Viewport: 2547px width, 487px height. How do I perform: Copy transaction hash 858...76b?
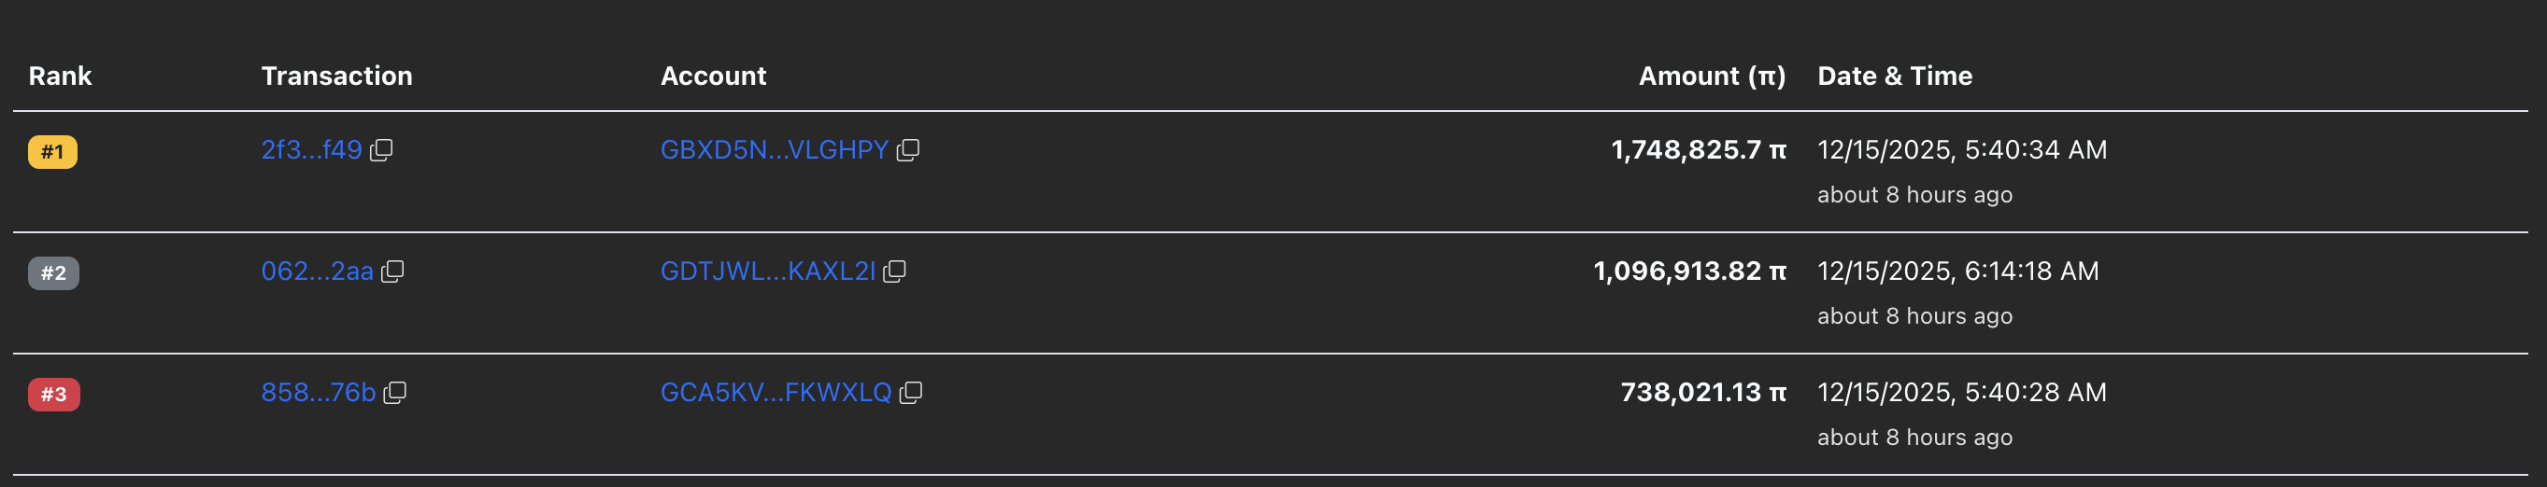pos(395,393)
